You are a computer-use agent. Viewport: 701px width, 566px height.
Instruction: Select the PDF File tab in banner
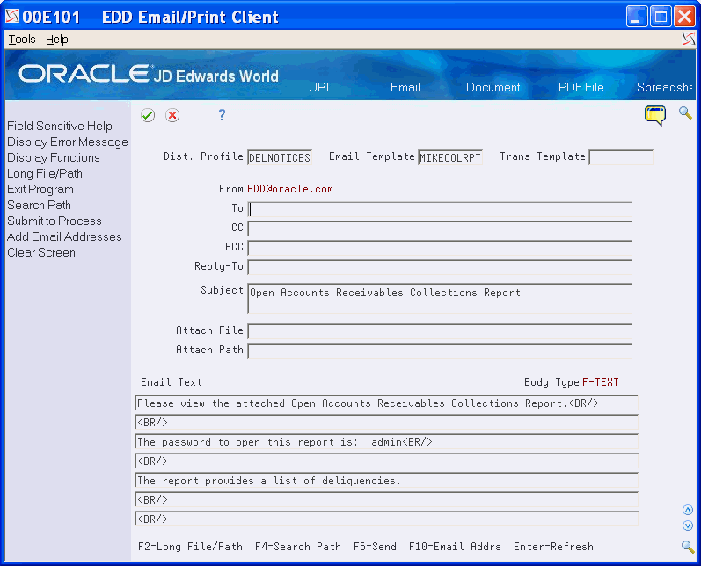coord(581,87)
